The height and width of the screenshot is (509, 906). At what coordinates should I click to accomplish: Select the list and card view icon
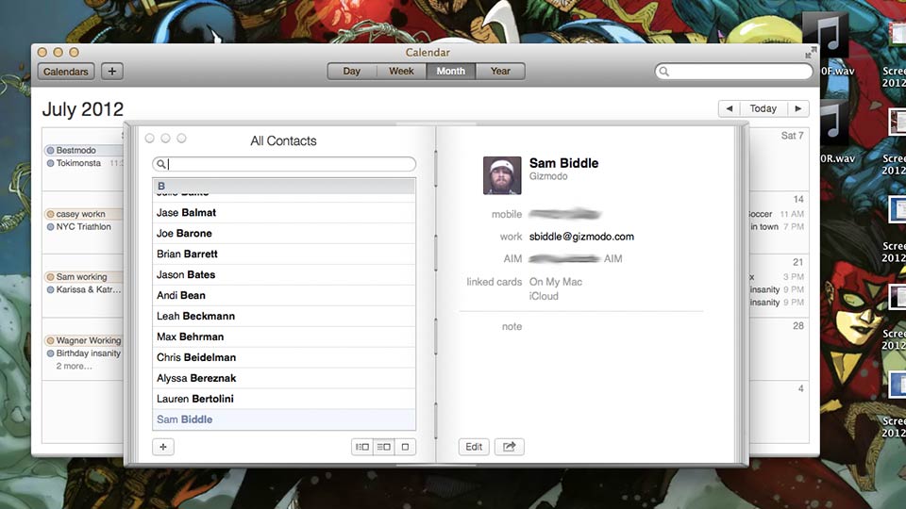pyautogui.click(x=383, y=447)
